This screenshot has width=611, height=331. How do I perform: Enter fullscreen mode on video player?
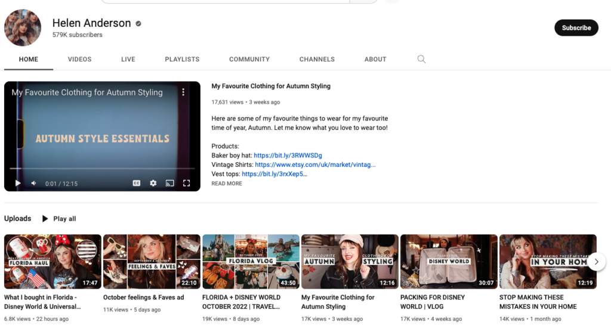[x=186, y=183]
